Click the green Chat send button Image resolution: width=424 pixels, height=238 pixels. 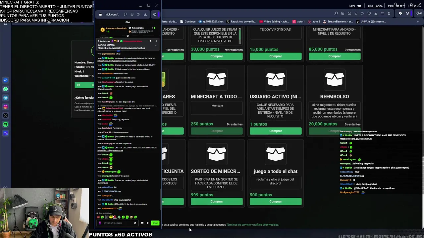click(x=155, y=223)
